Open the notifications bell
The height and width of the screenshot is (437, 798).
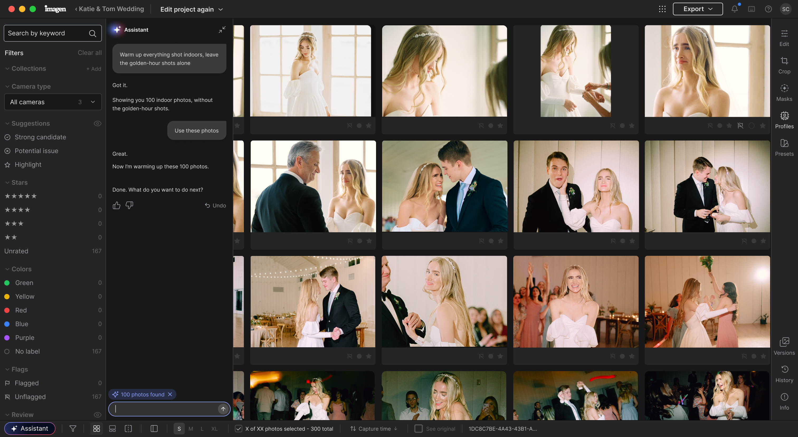click(x=734, y=9)
